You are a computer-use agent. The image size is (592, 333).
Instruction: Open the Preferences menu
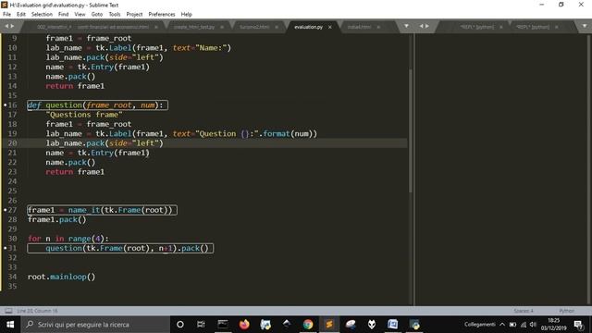(x=162, y=15)
